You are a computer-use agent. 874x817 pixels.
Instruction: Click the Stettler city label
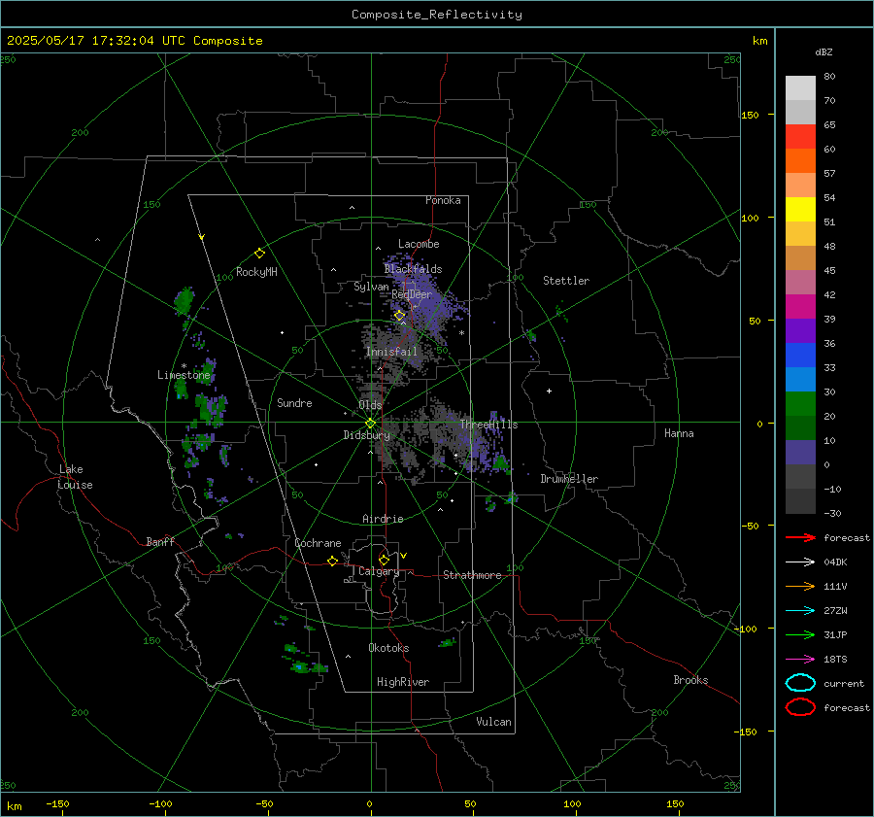(x=566, y=281)
